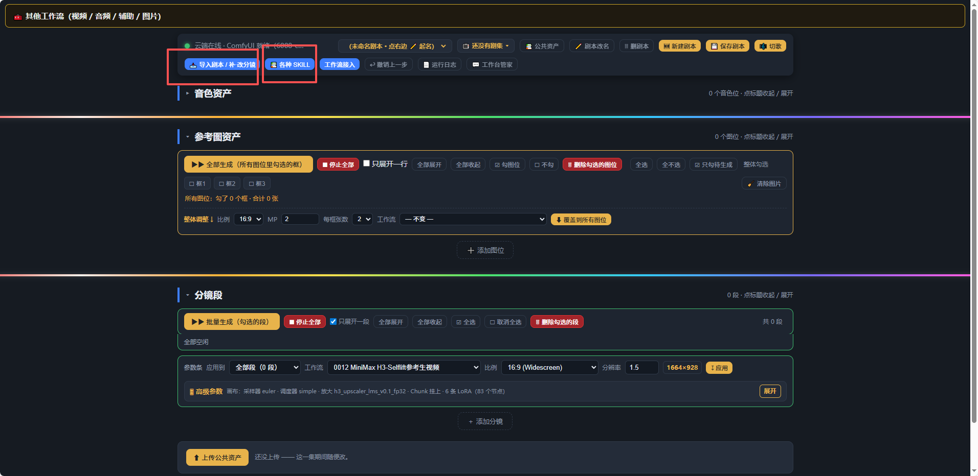Viewport: 978px width, 476px height.
Task: Toggle 框3 frame selector
Action: pos(257,184)
